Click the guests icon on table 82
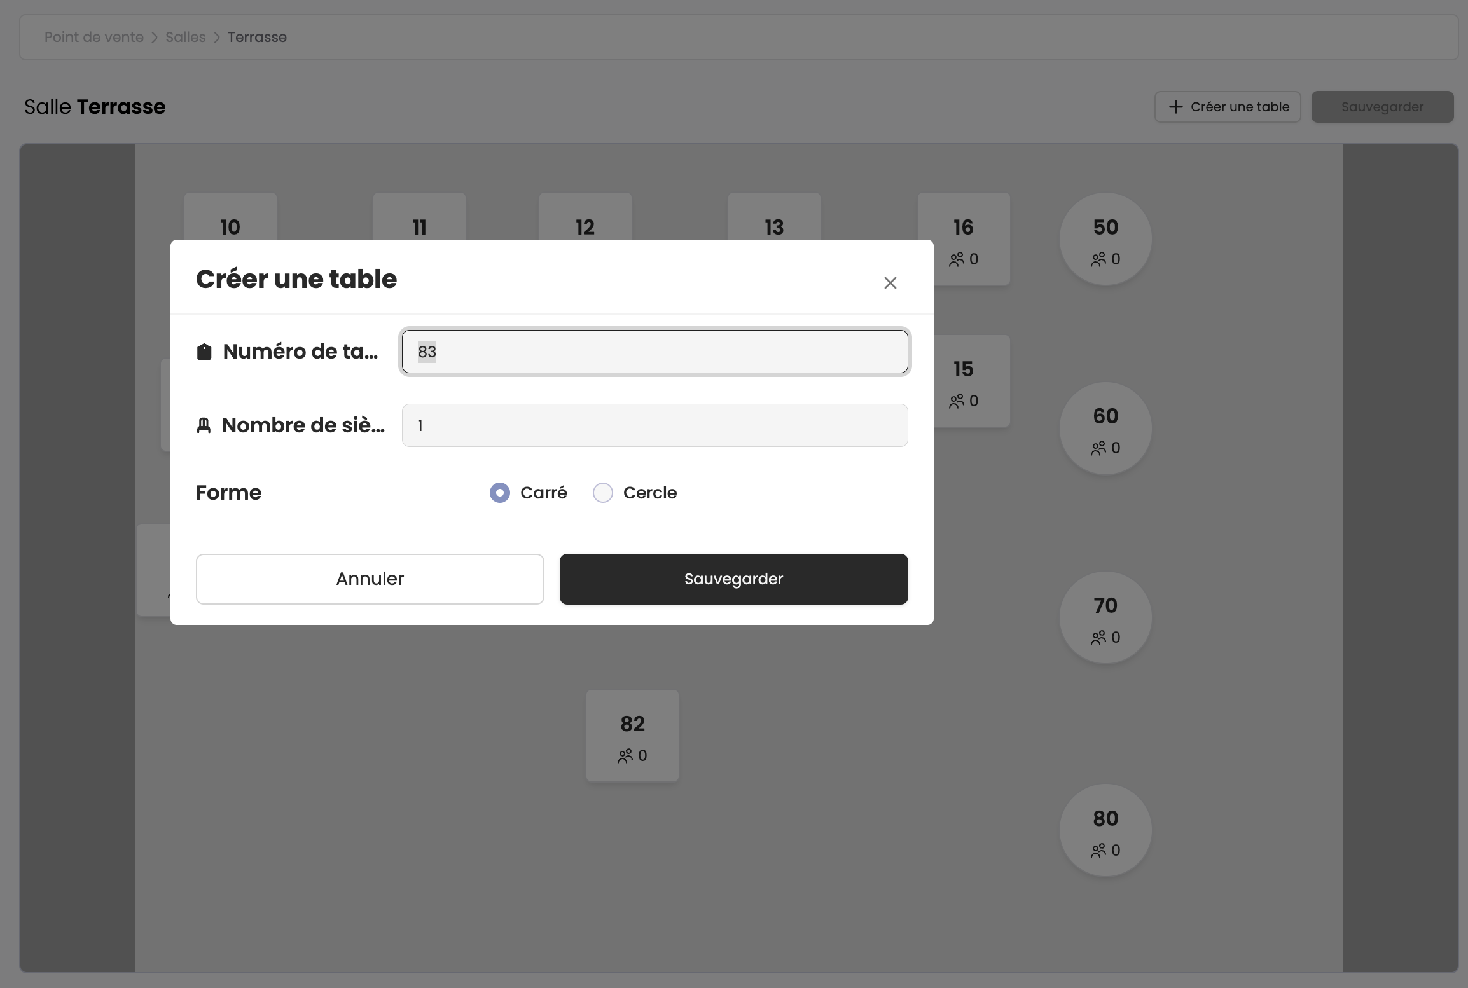Image resolution: width=1468 pixels, height=988 pixels. click(x=625, y=756)
